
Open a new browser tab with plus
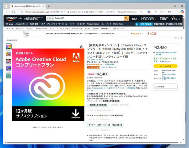pyautogui.click(x=49, y=6)
